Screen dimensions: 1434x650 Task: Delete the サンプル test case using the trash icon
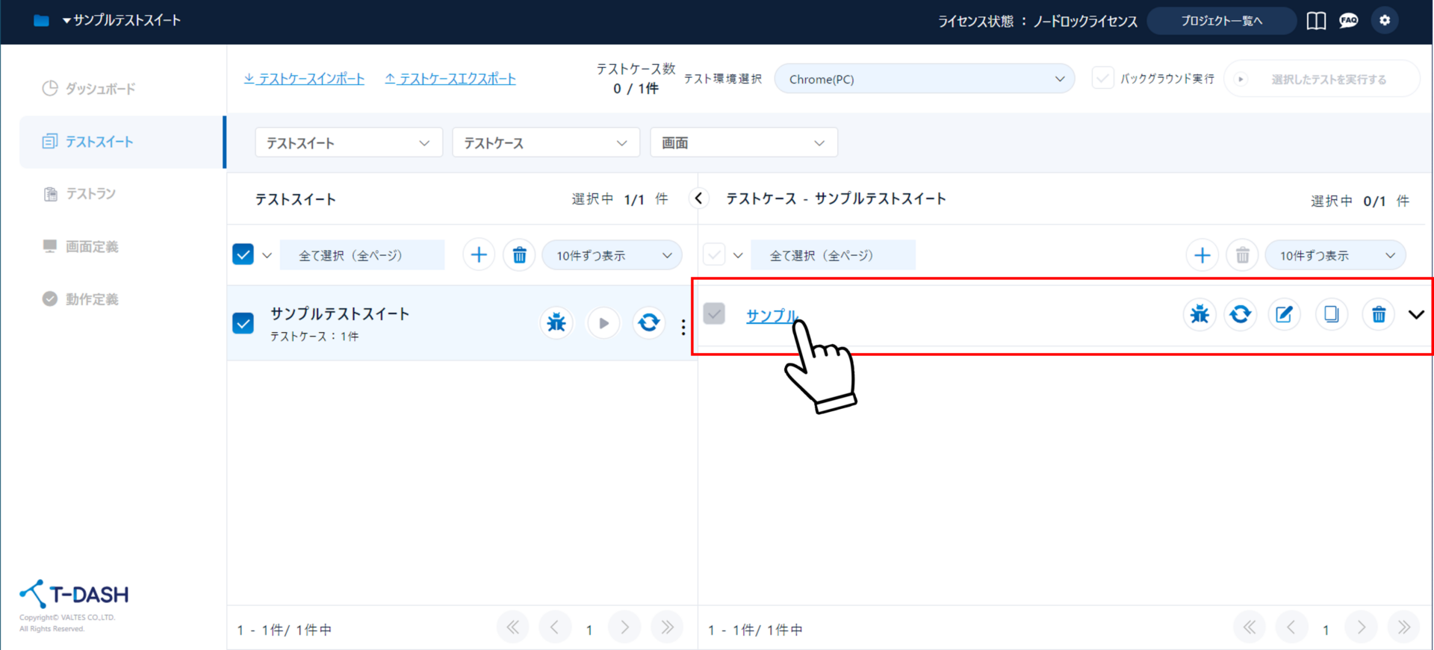1379,314
